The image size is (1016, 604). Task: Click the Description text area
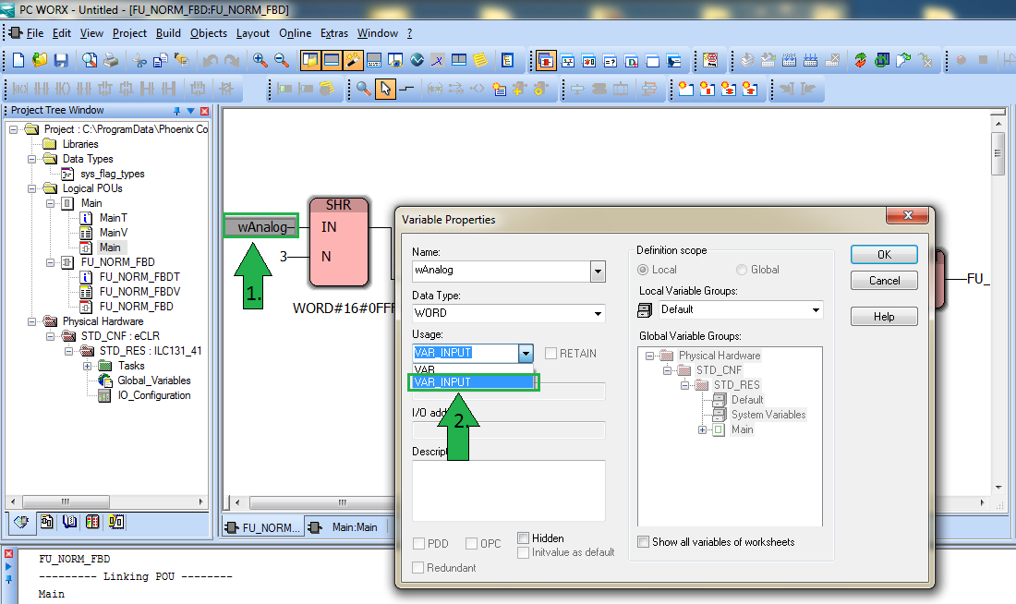tap(508, 490)
